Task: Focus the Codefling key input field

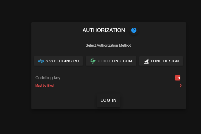Action: [103, 78]
